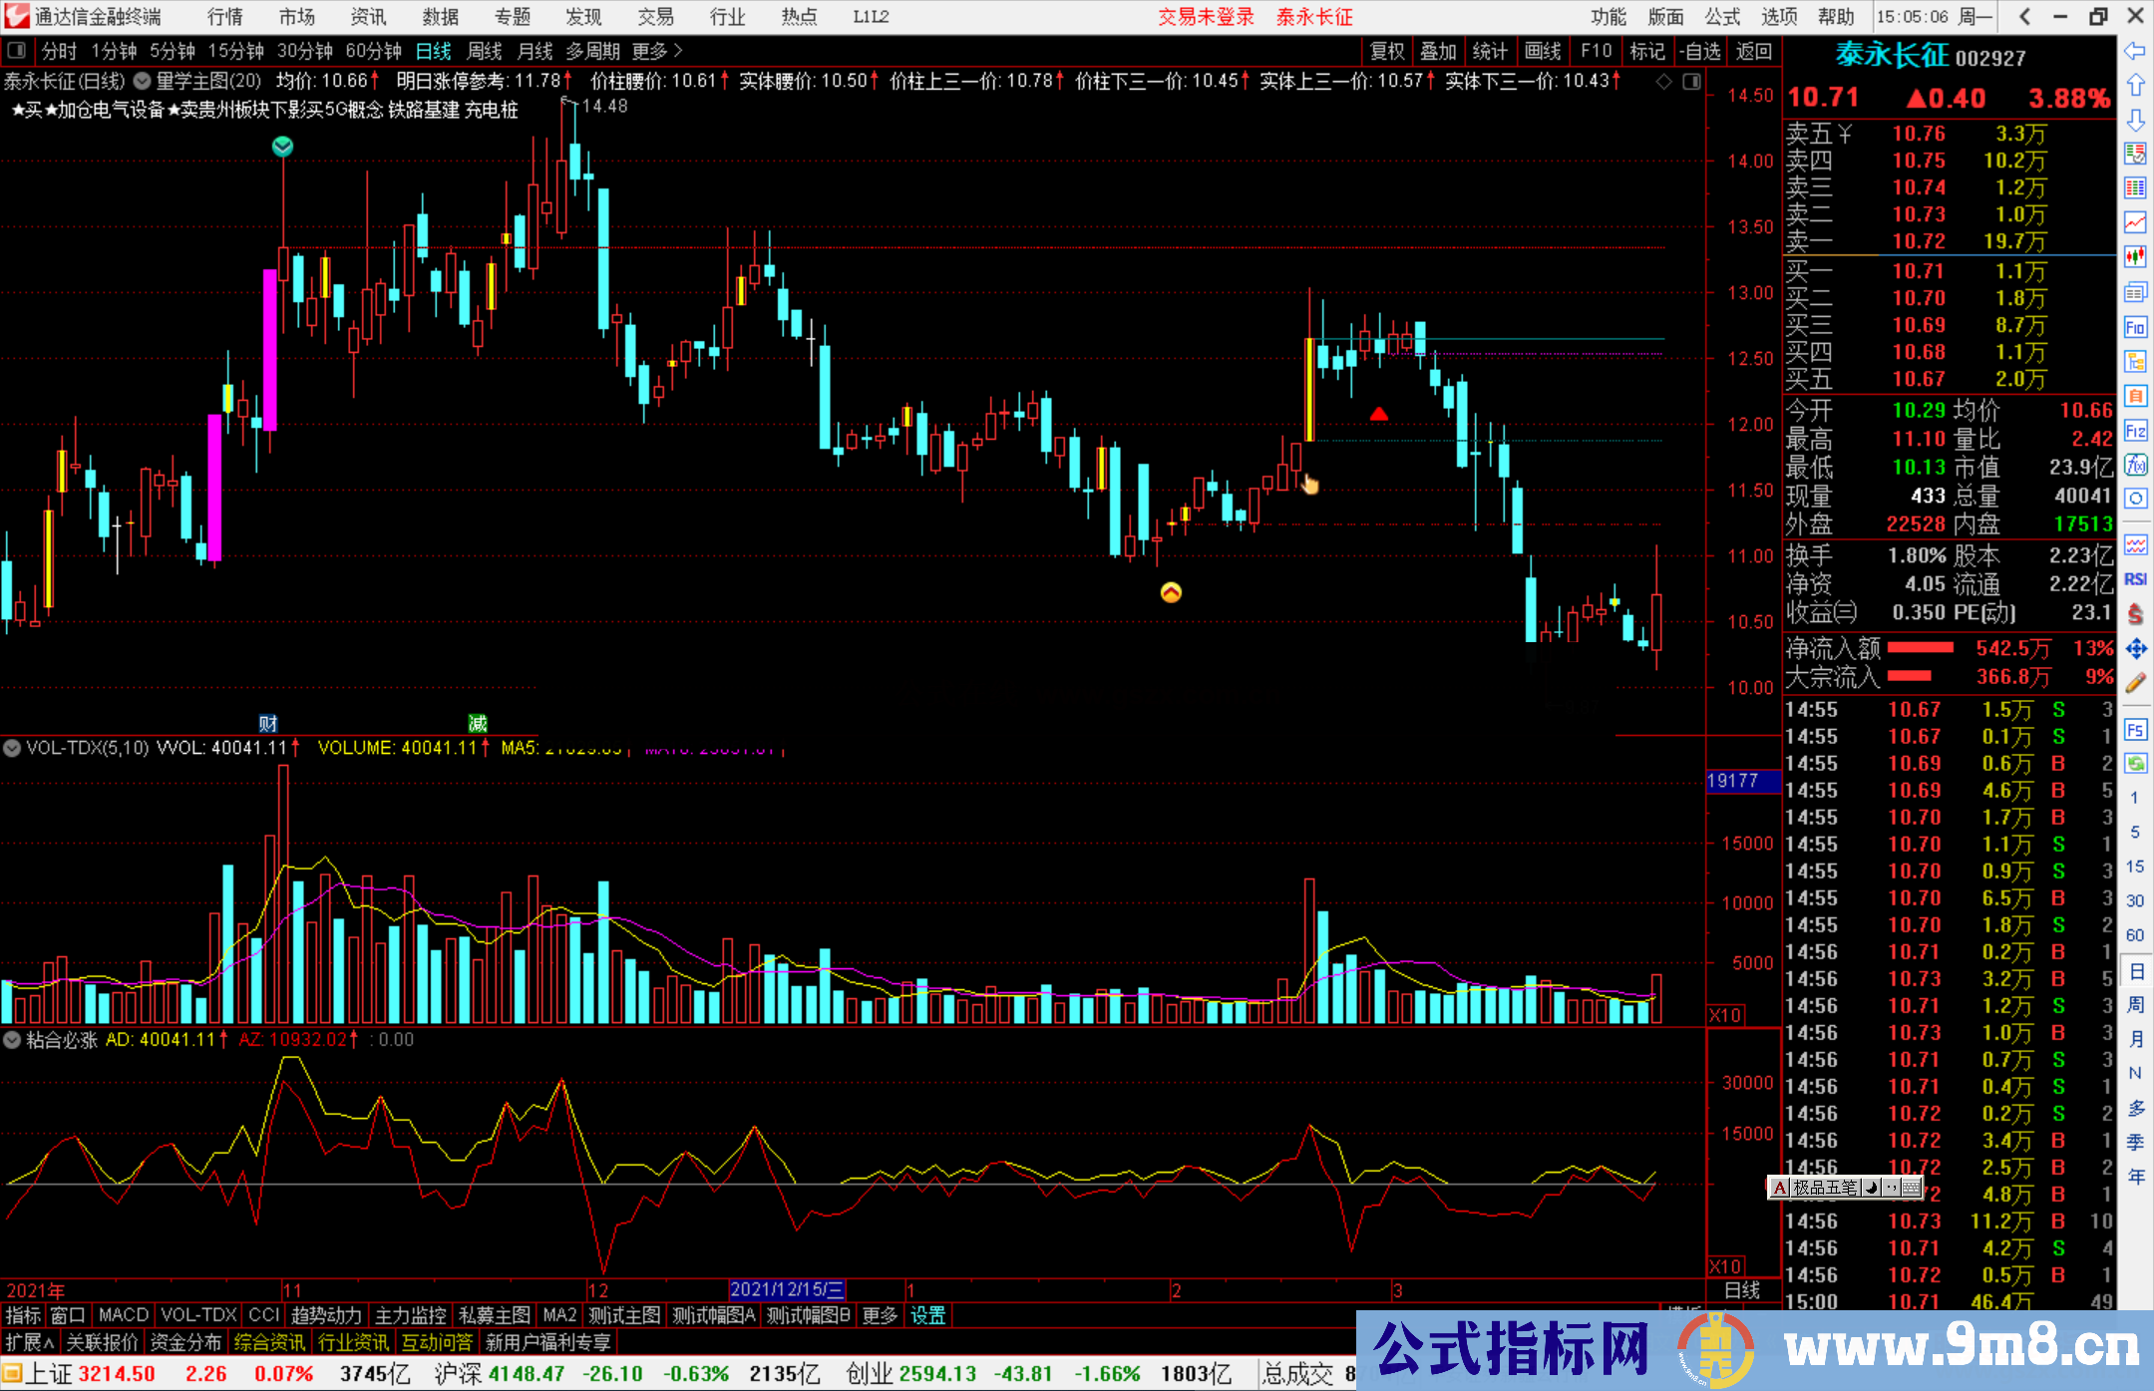Click the F10 sidebar icon
This screenshot has width=2154, height=1391.
[2135, 328]
